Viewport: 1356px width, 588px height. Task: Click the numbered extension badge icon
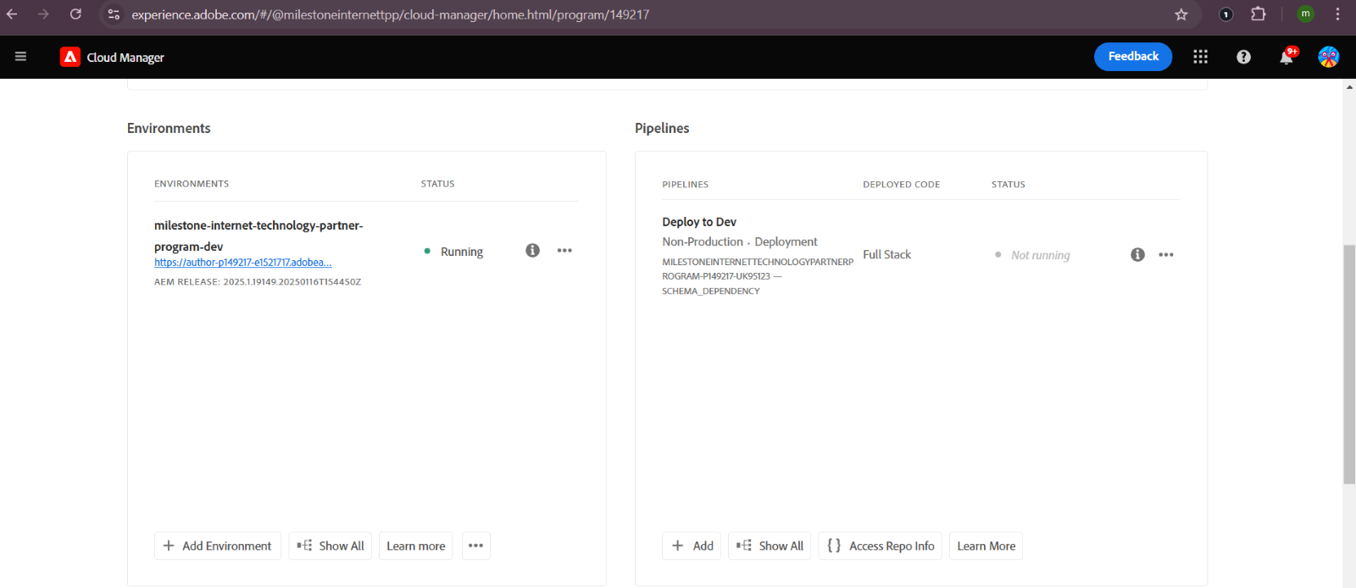[x=1225, y=14]
